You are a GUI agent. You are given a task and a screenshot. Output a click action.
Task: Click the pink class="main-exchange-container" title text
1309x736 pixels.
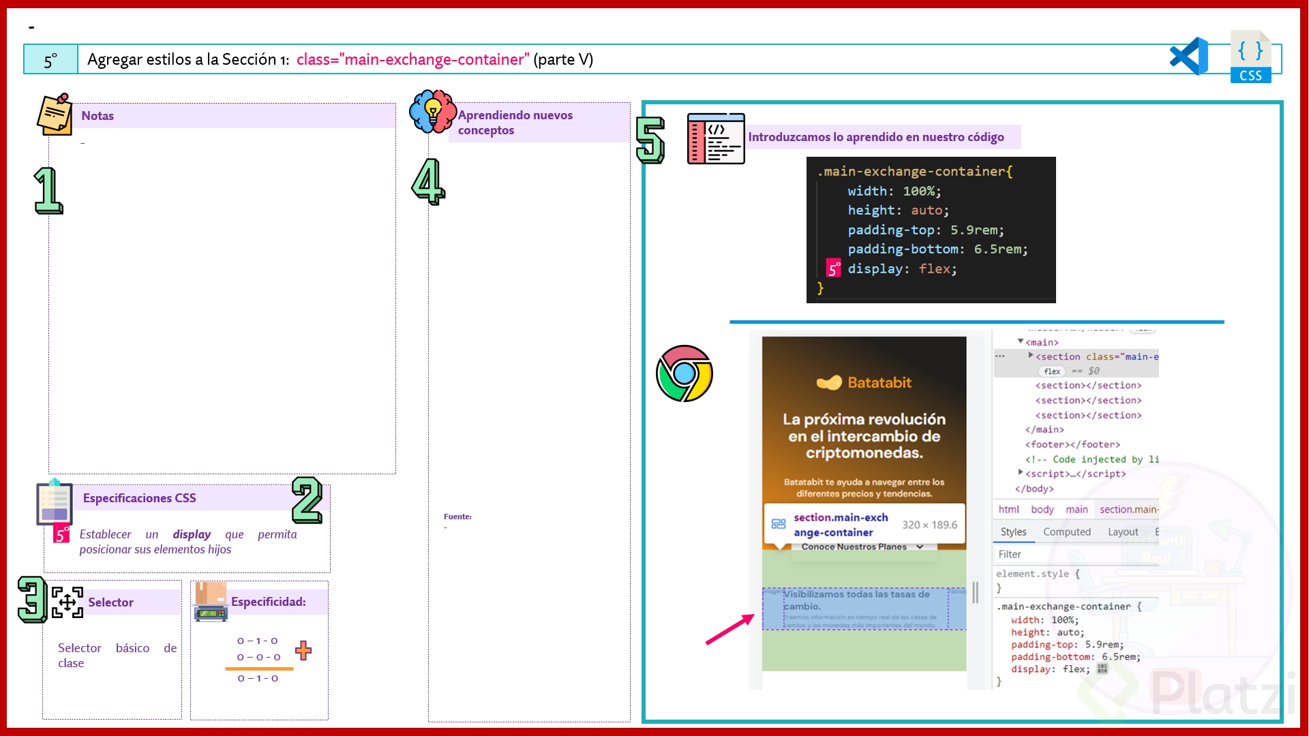point(412,59)
